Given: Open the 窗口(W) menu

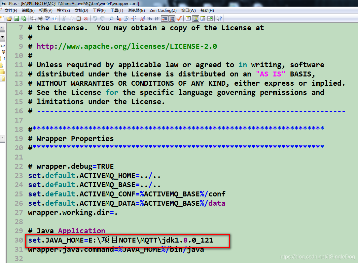Looking at the screenshot, I should pyautogui.click(x=188, y=11).
